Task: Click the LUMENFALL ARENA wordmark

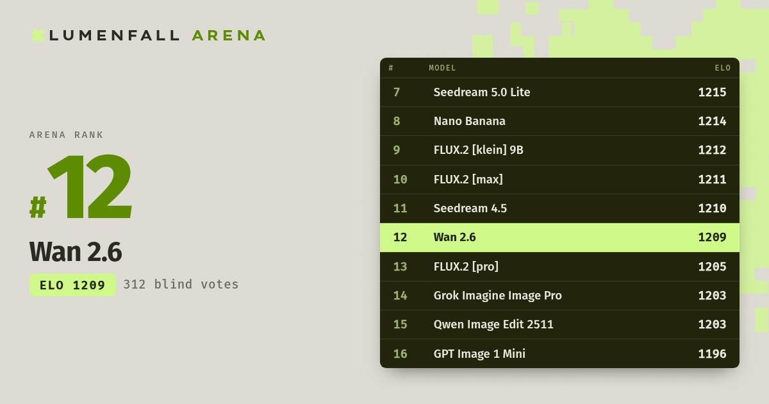Action: 157,35
